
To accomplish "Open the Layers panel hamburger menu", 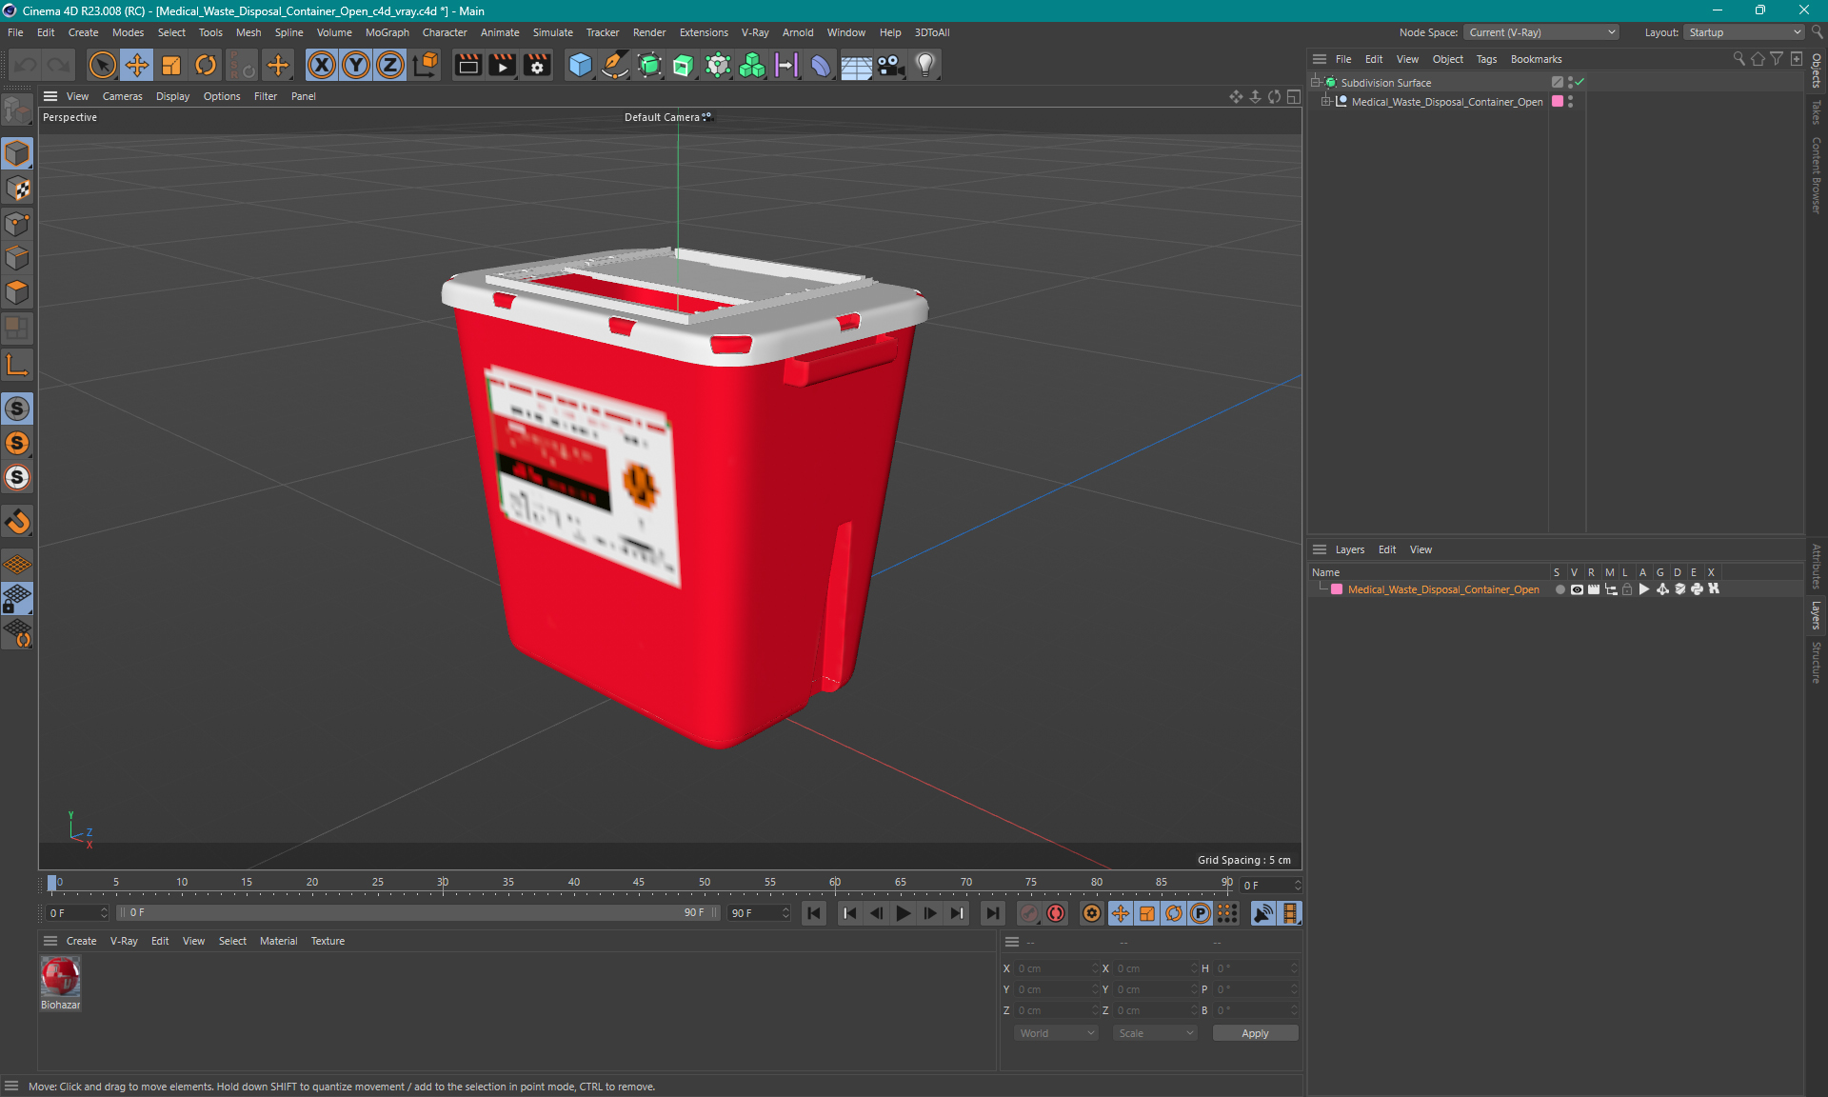I will 1320,549.
